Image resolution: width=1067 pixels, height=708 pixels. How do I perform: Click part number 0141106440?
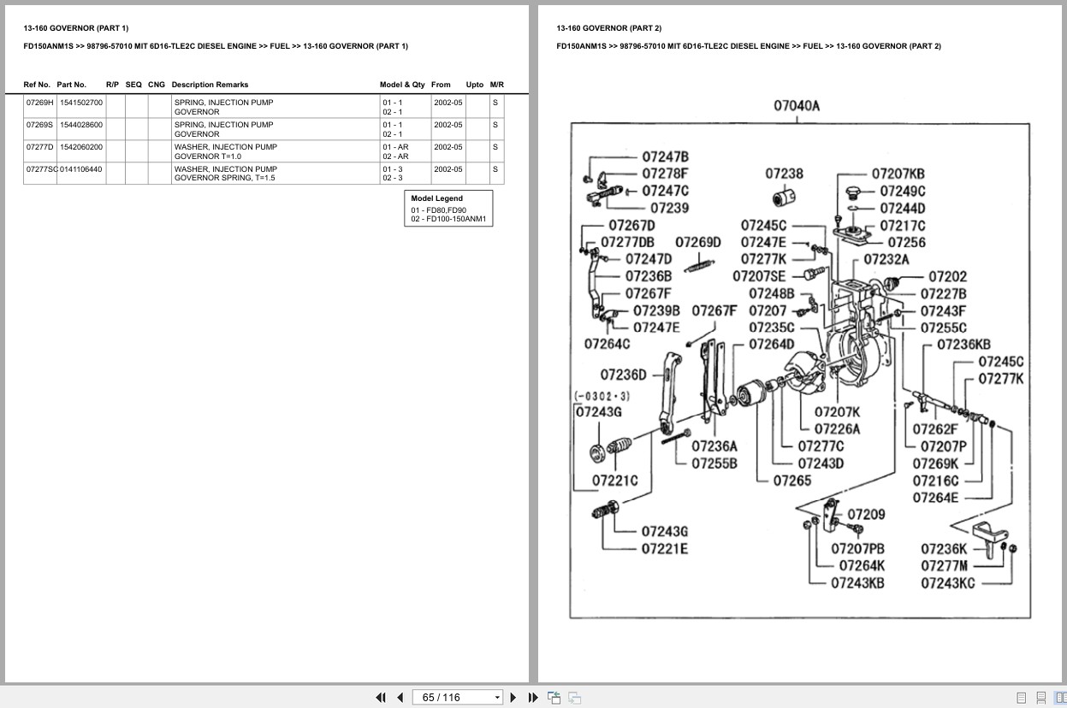(x=81, y=169)
